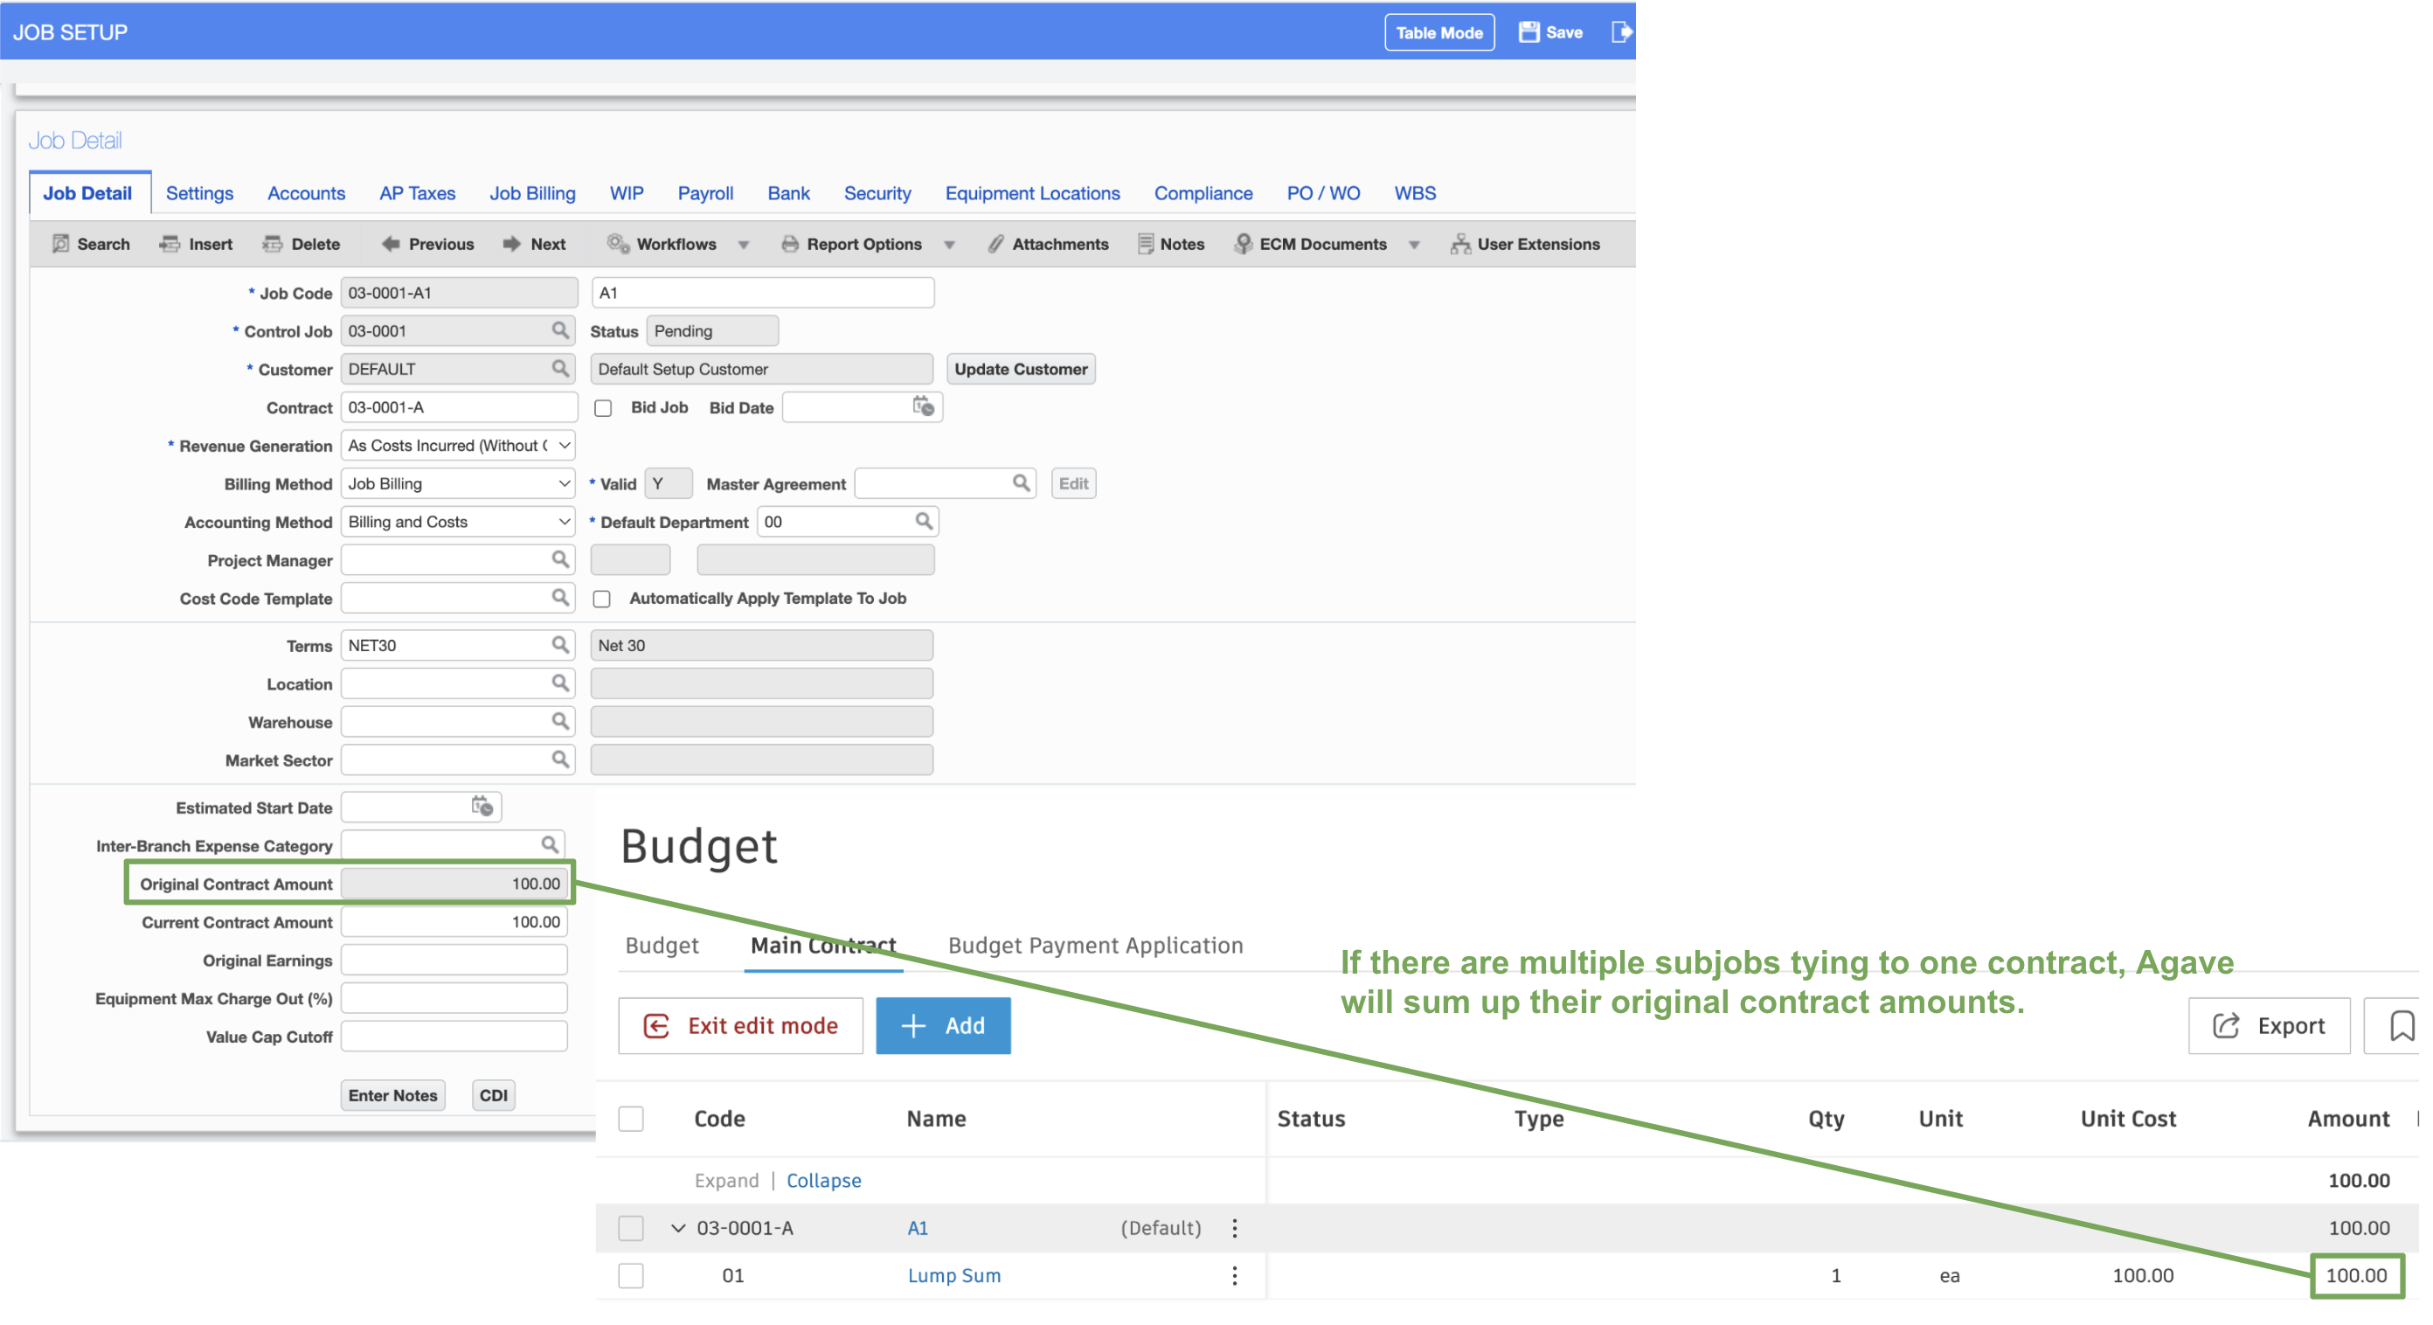This screenshot has height=1325, width=2433.
Task: Check the 01 Lump Sum row checkbox
Action: [x=631, y=1275]
